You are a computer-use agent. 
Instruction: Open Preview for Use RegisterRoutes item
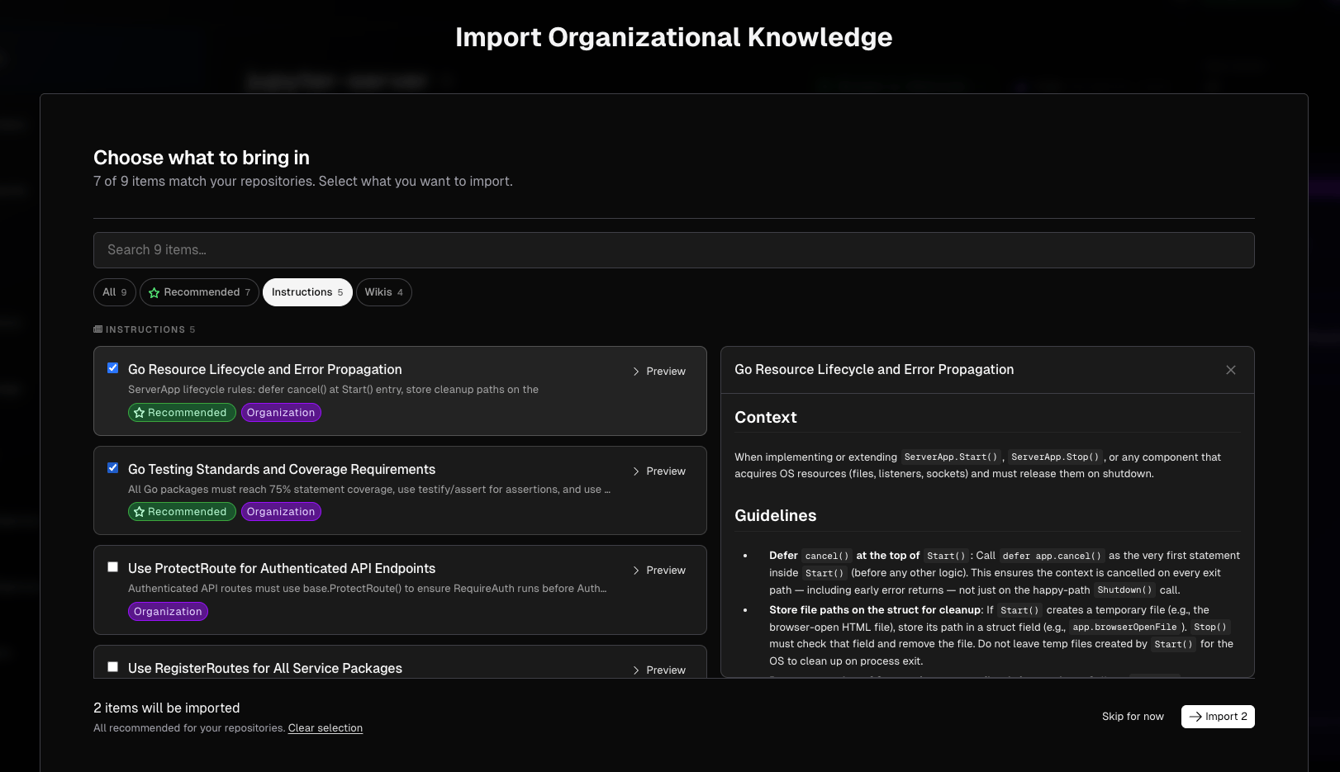click(x=659, y=670)
